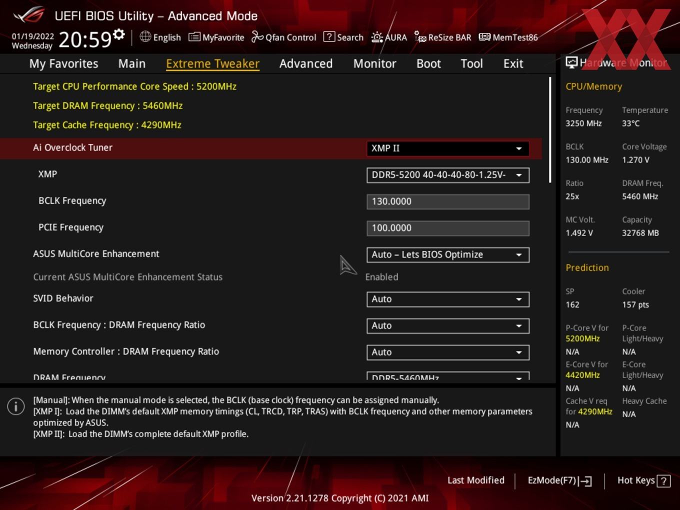Open Memory Controller : DRAM Frequency Ratio dropdown

tap(447, 352)
